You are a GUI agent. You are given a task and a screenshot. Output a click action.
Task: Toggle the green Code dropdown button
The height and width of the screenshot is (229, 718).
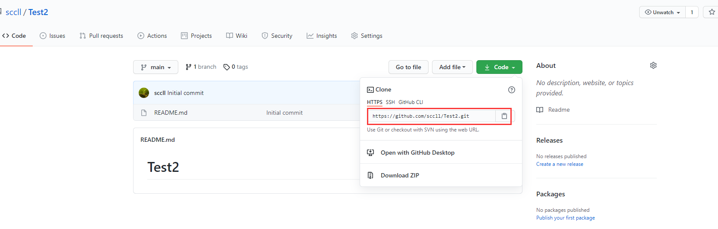pos(499,67)
